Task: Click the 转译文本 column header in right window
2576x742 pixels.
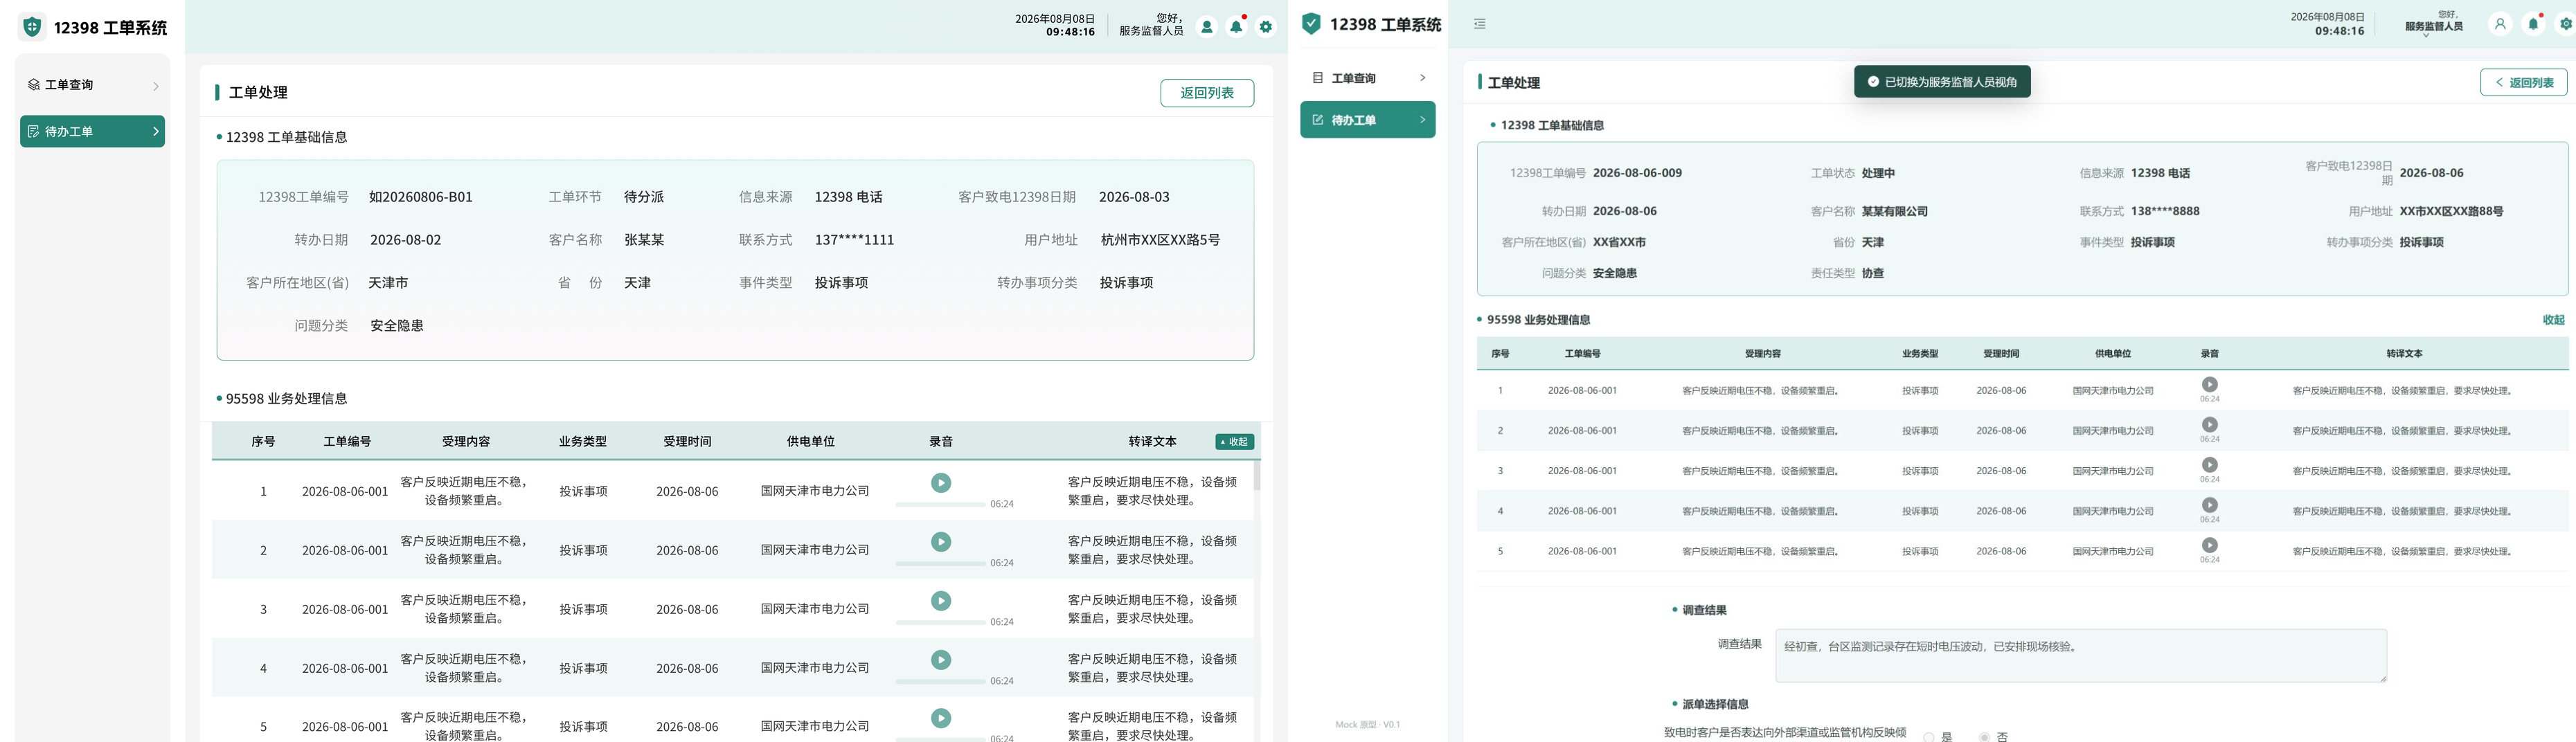Action: (x=2404, y=354)
